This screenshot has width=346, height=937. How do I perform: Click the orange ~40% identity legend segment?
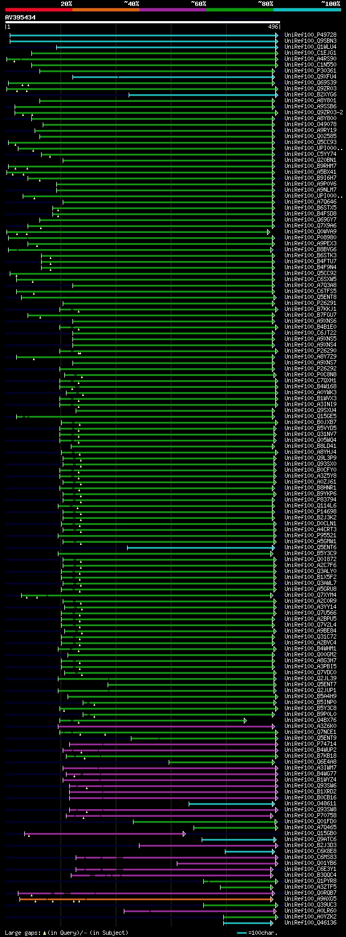pyautogui.click(x=106, y=10)
